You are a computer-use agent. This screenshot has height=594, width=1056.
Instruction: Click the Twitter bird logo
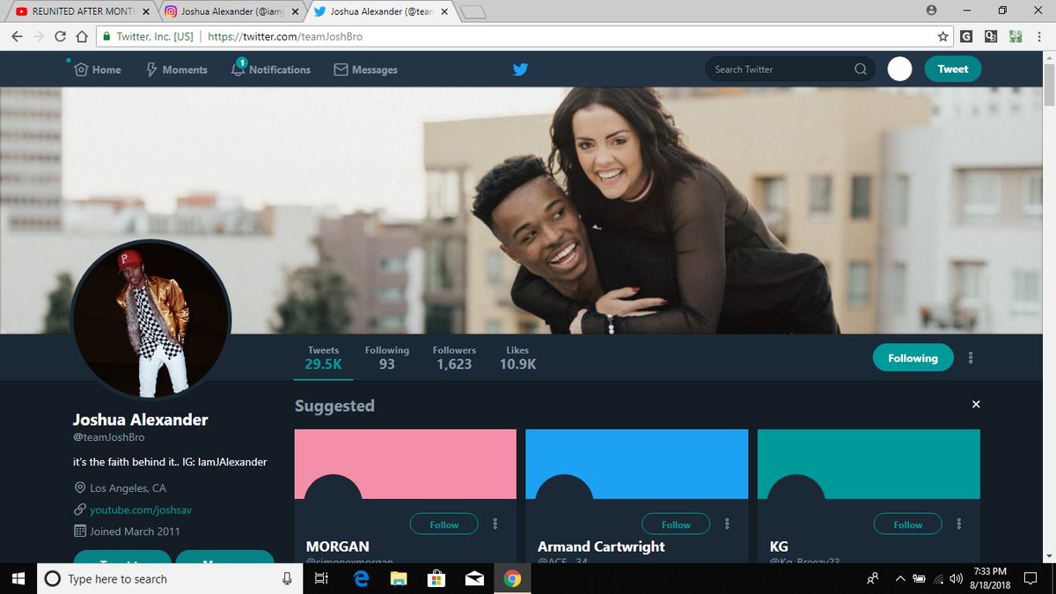520,70
